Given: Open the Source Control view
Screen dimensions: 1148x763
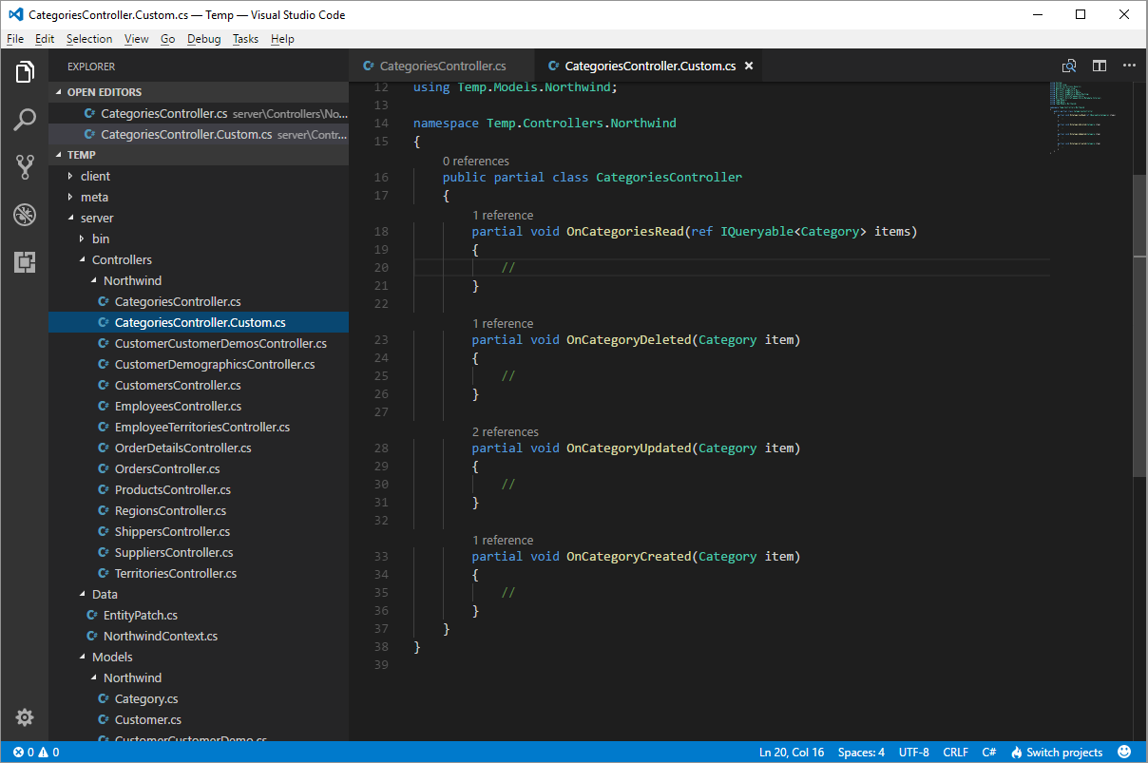Looking at the screenshot, I should [25, 167].
